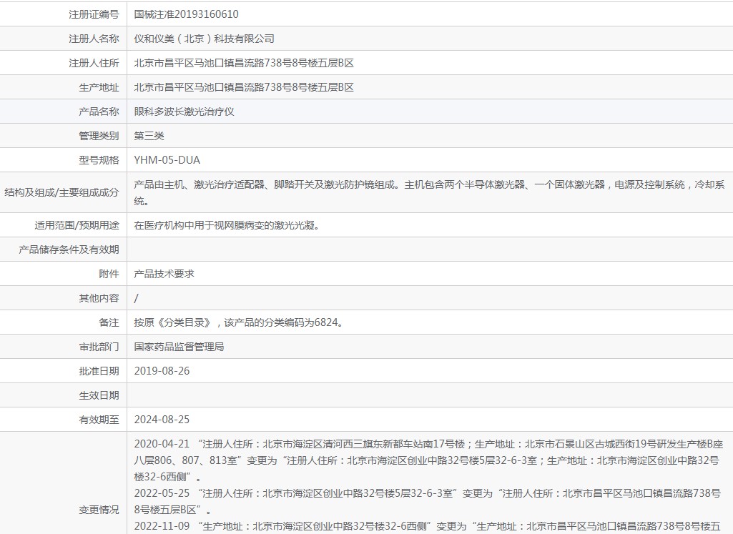Click the 产品储存条件及有效期 label
Viewport: 733px width, 534px height.
coord(69,250)
